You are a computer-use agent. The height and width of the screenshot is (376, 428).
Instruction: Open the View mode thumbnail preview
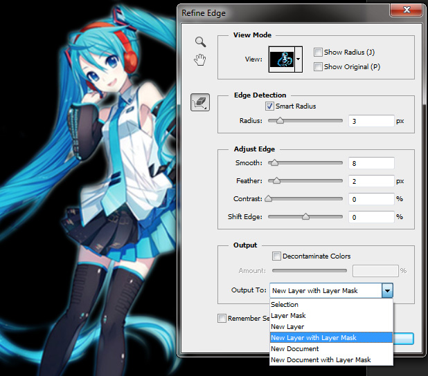click(282, 59)
